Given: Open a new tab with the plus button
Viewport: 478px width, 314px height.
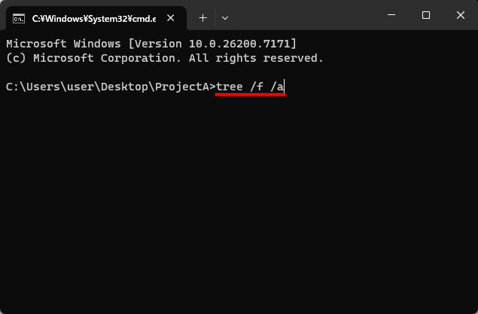Looking at the screenshot, I should click(202, 17).
